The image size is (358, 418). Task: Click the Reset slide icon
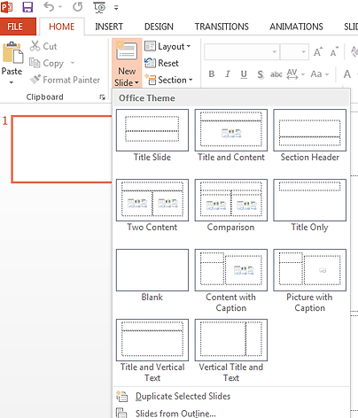[150, 63]
